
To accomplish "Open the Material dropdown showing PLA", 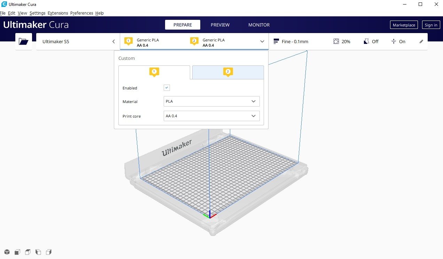I will click(x=211, y=101).
